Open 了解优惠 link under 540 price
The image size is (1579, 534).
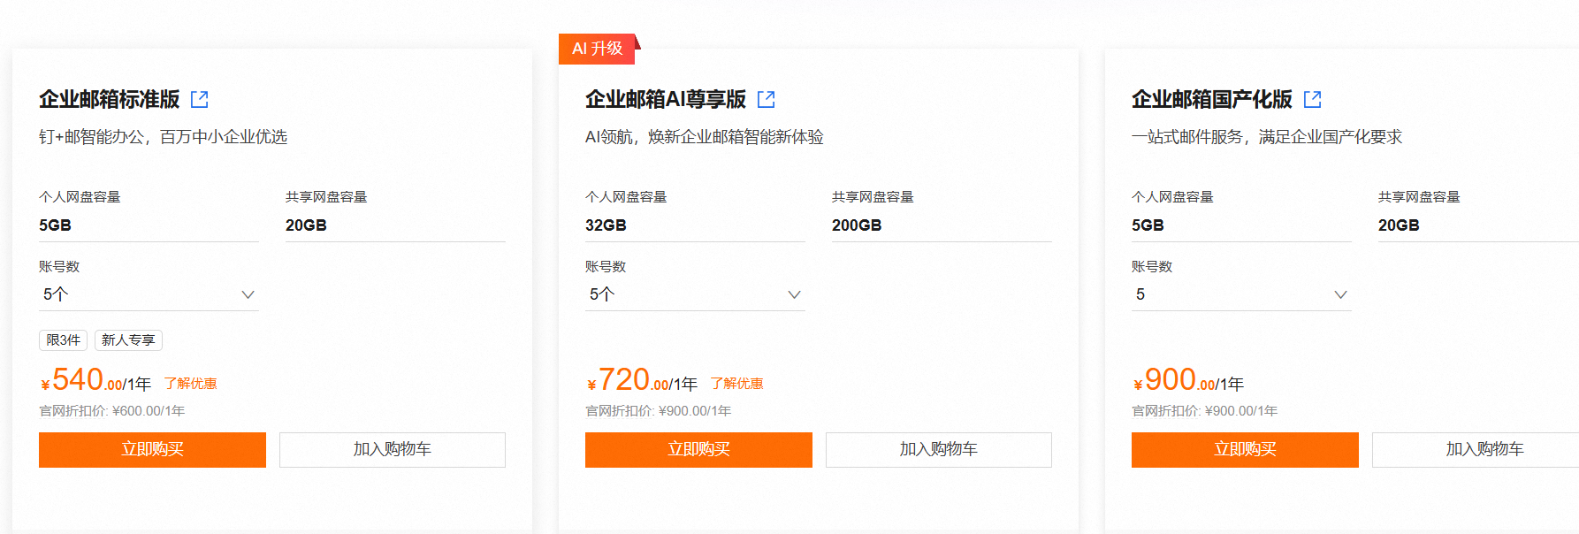(x=190, y=384)
